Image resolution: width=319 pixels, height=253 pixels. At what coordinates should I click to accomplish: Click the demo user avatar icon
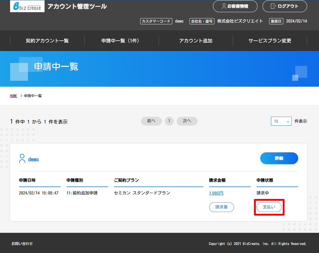tap(22, 159)
